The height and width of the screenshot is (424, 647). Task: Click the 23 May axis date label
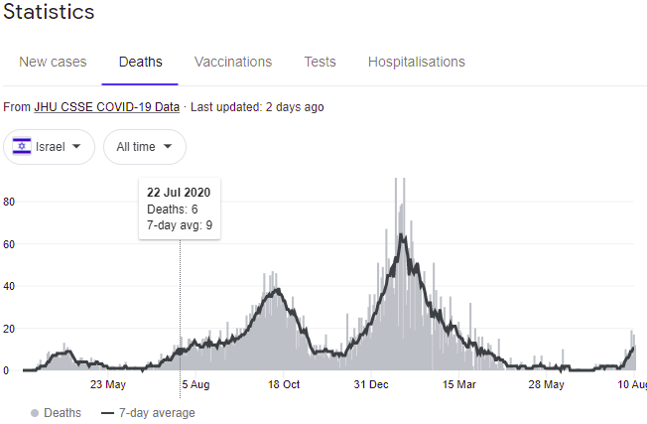[108, 384]
